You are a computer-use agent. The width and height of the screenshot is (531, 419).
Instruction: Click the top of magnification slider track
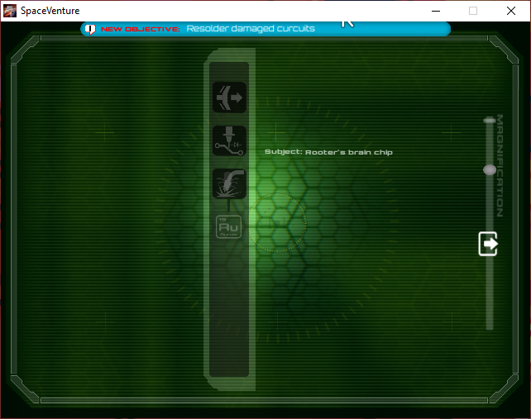point(490,120)
